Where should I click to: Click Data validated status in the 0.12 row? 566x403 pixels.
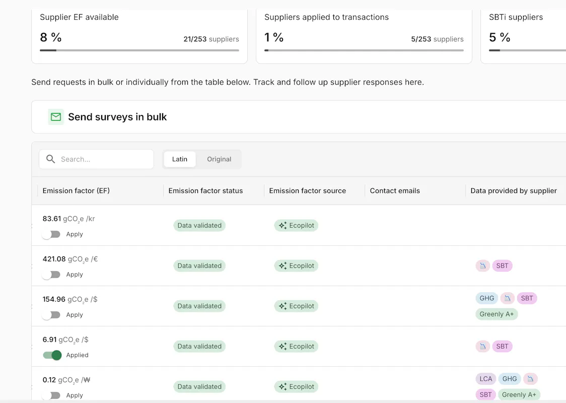tap(199, 386)
